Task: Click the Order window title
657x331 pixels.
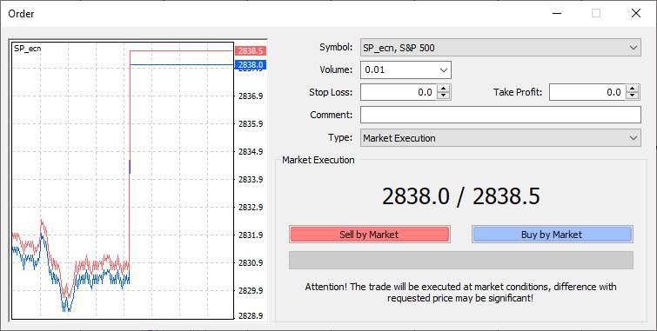Action: 21,14
